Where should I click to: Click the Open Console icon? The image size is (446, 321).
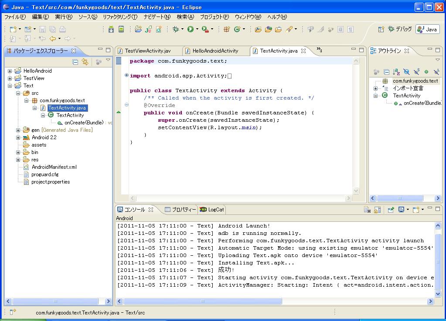click(x=416, y=210)
